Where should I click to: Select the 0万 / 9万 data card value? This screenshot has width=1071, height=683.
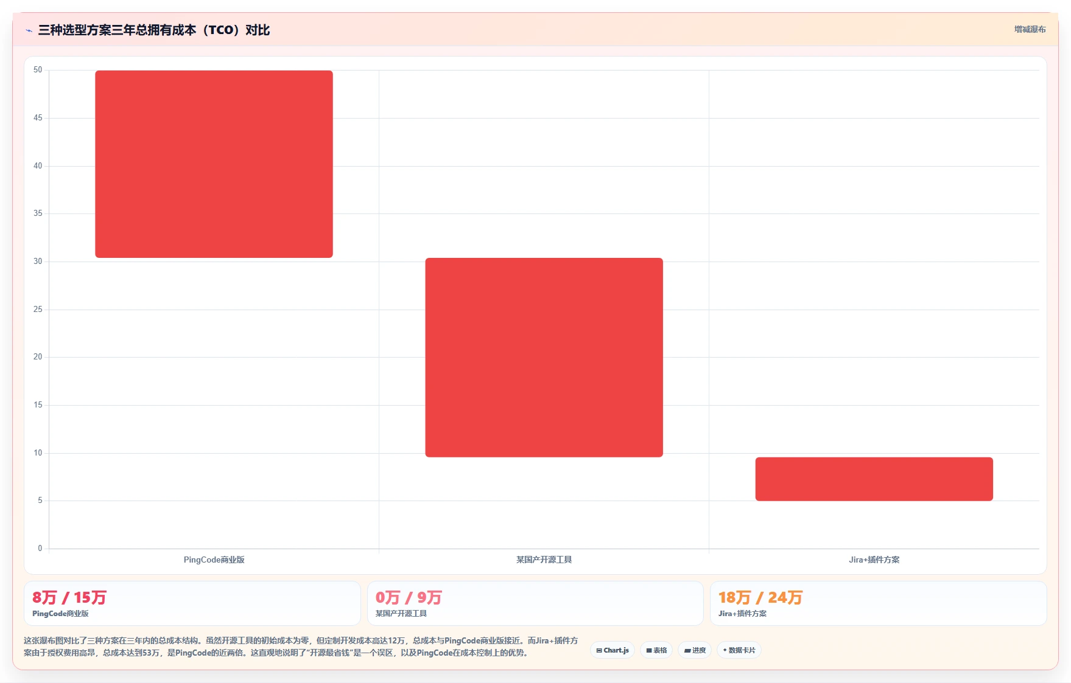pos(409,597)
